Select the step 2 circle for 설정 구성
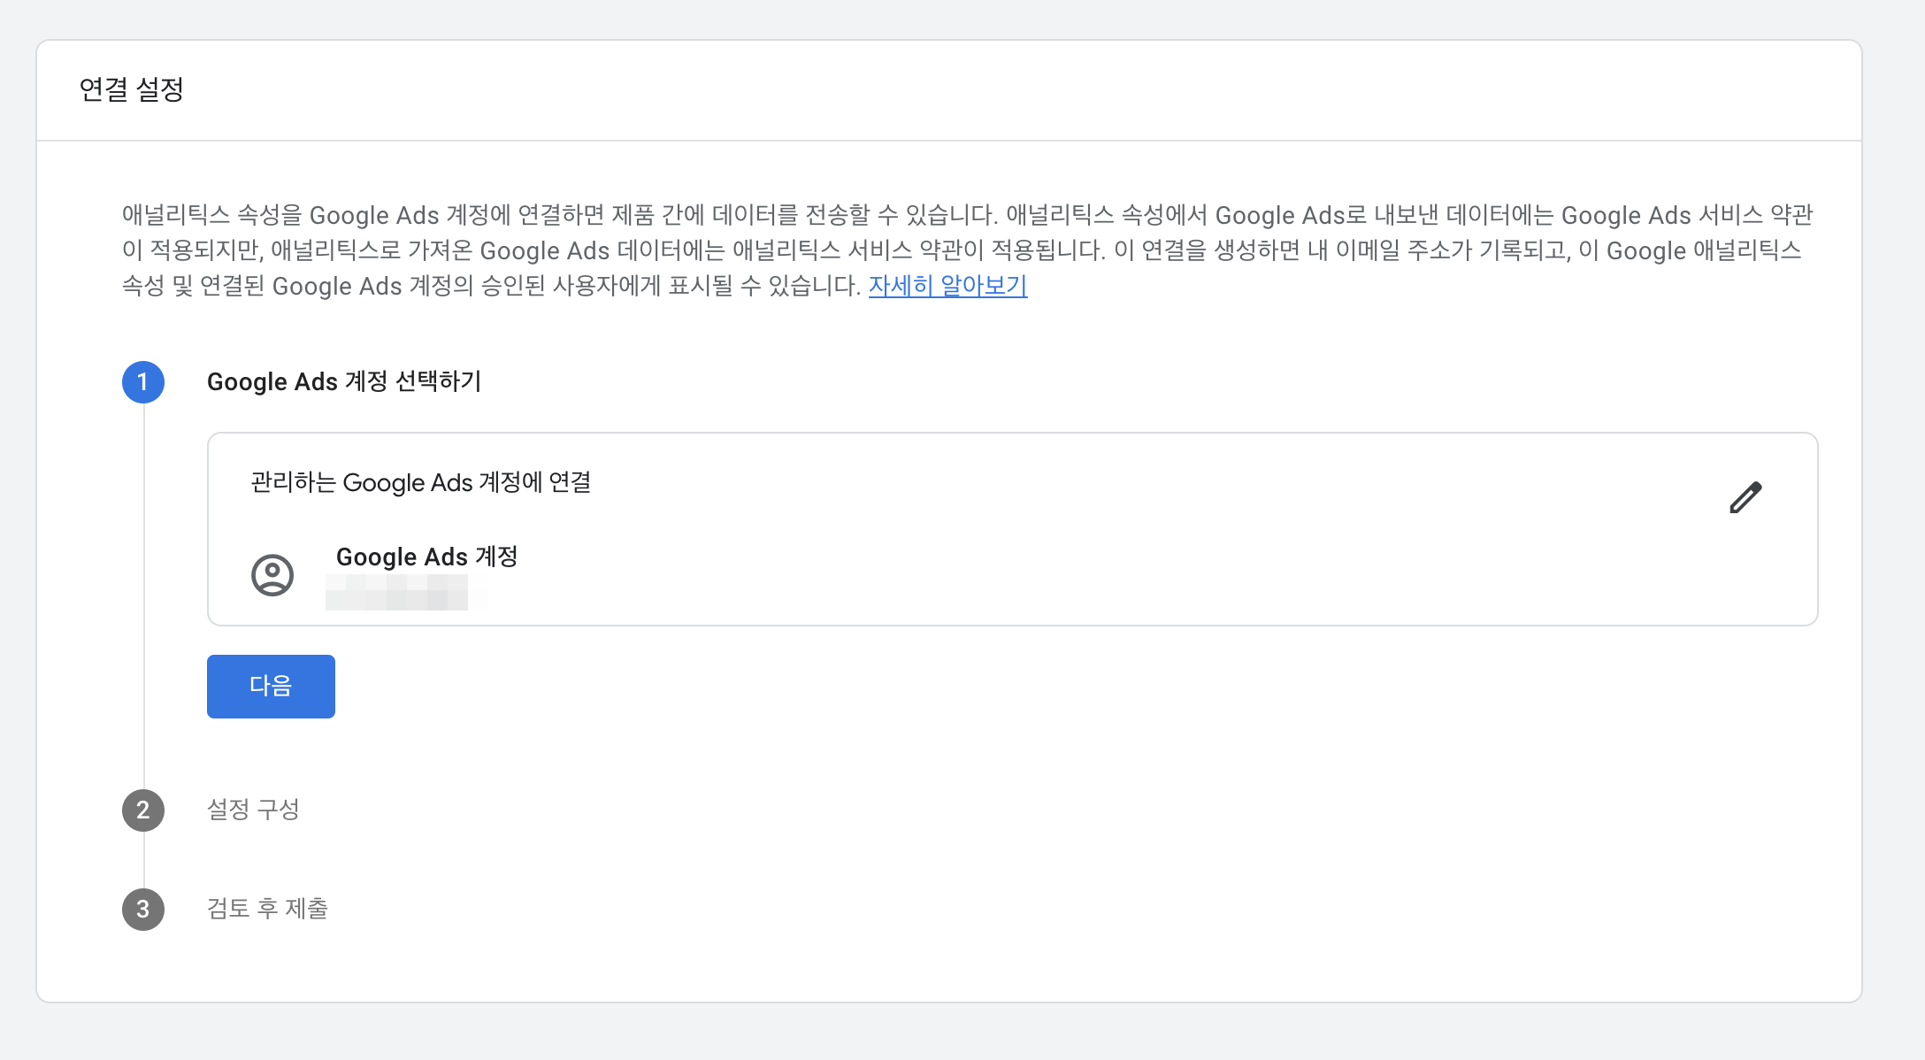Screen dimensions: 1925x1060 [x=143, y=810]
